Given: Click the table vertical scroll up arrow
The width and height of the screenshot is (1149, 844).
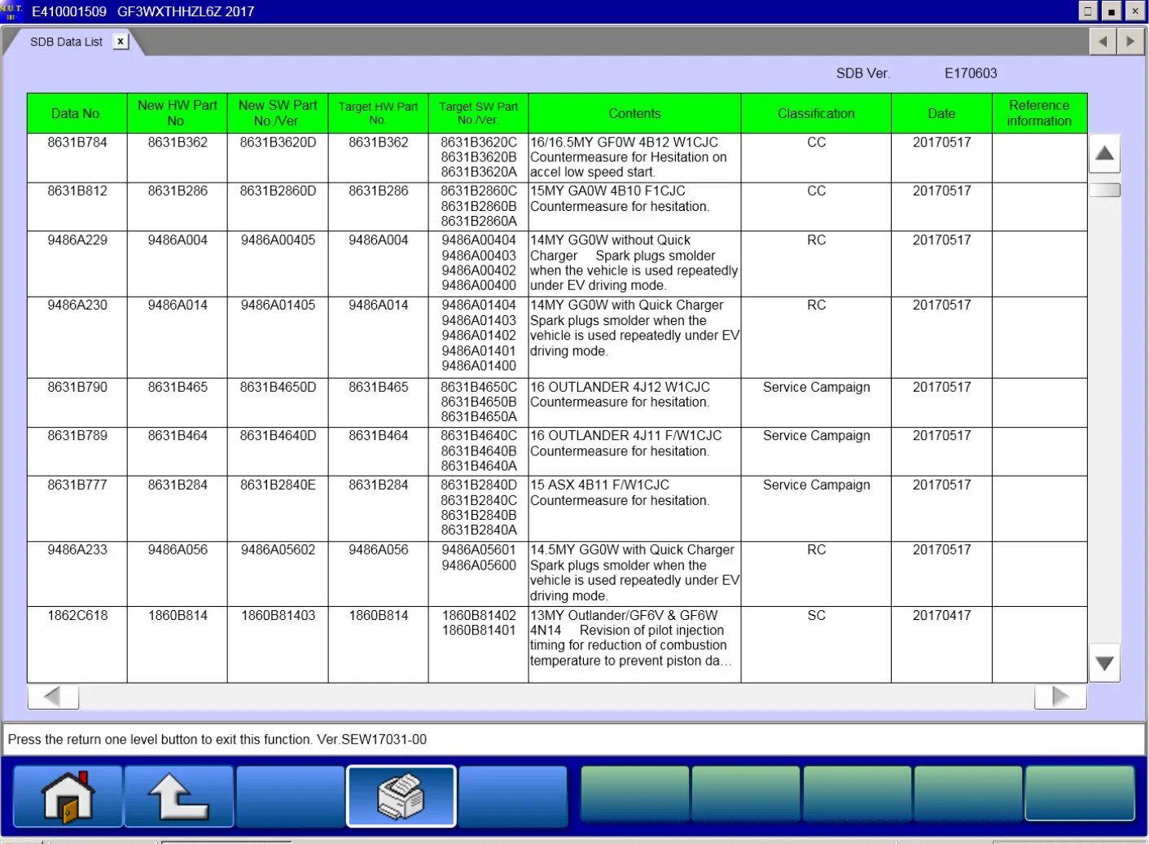Looking at the screenshot, I should (x=1104, y=153).
